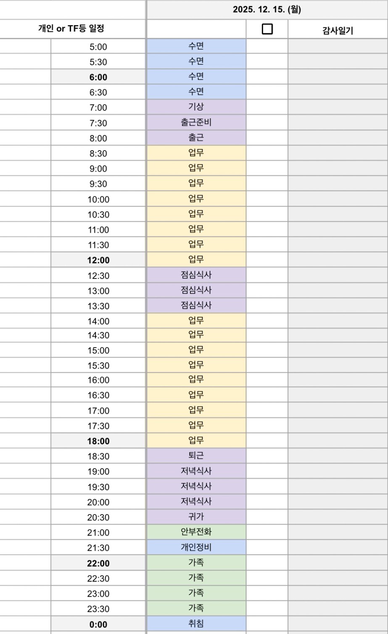Select the 취침 cell at 0:00

coord(196,623)
